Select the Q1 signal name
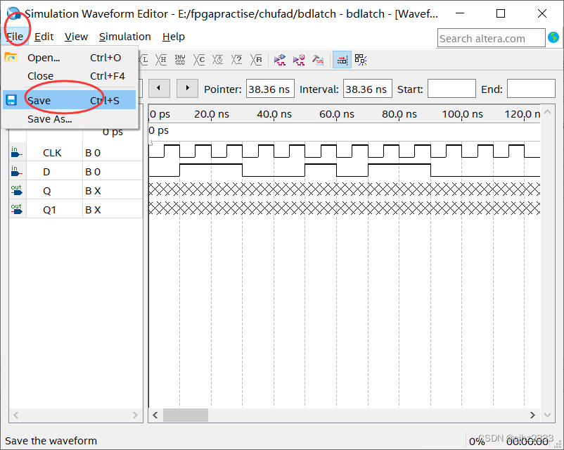564x450 pixels. coord(49,210)
